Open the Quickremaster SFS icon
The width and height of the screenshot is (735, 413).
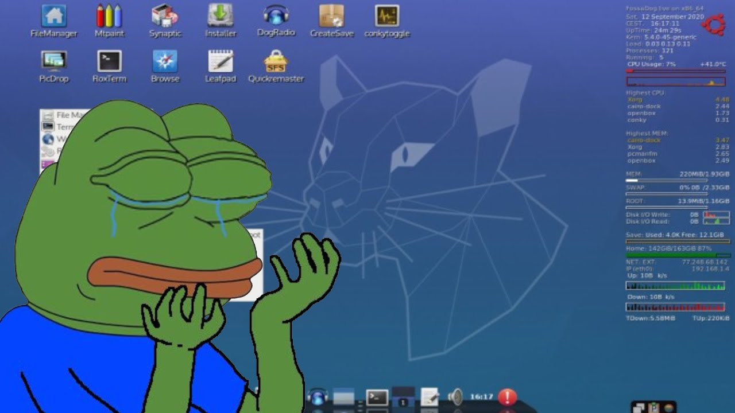[x=276, y=67]
